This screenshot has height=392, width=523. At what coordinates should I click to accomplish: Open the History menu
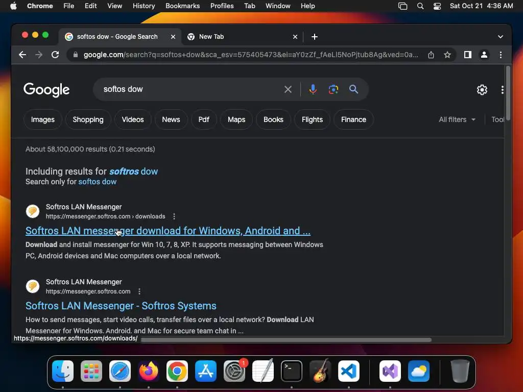(x=144, y=6)
